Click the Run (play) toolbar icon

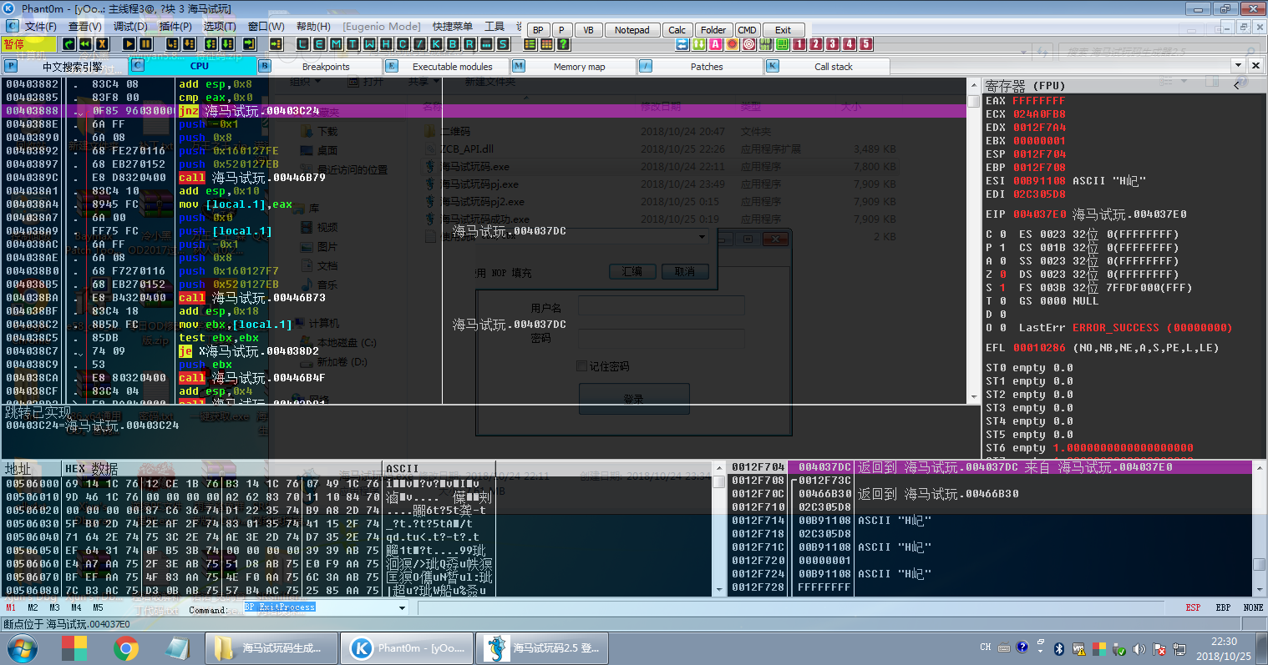point(129,43)
